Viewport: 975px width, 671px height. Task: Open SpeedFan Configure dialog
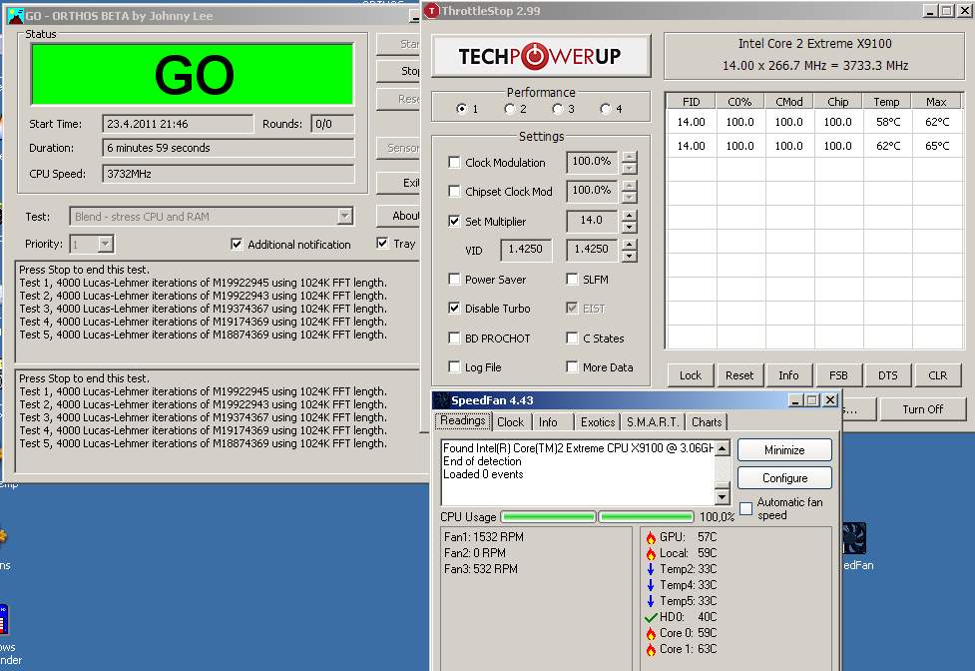784,478
